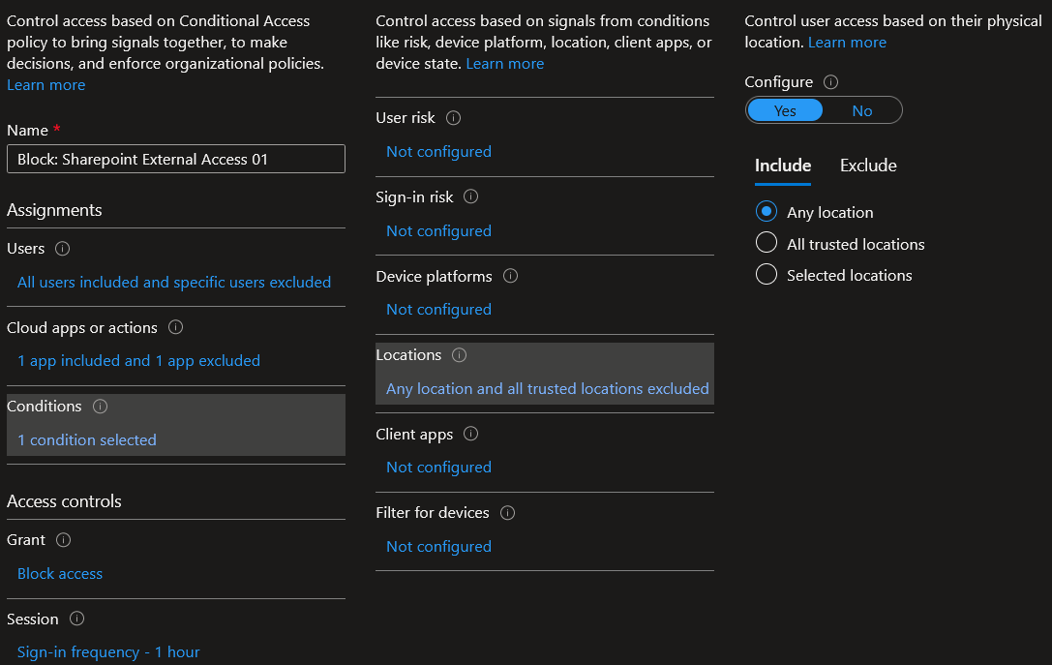Image resolution: width=1052 pixels, height=665 pixels.
Task: Choose the Selected locations radio button
Action: pos(766,275)
